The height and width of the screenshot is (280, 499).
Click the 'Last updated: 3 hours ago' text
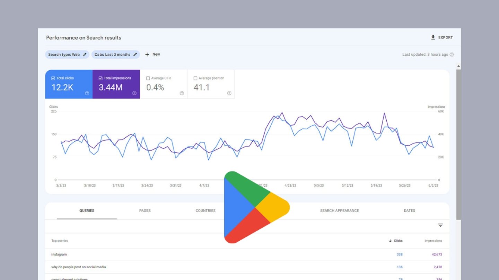[425, 55]
